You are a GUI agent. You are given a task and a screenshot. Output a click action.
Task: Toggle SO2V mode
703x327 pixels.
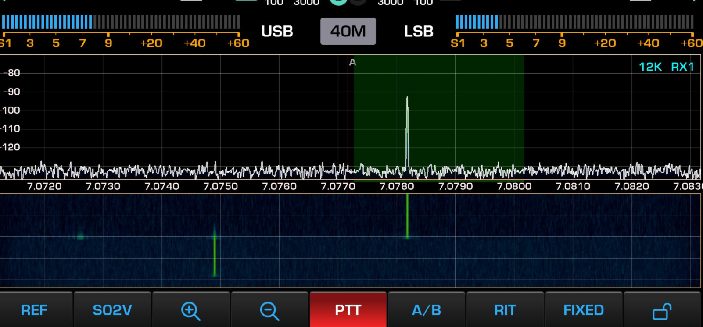(112, 310)
